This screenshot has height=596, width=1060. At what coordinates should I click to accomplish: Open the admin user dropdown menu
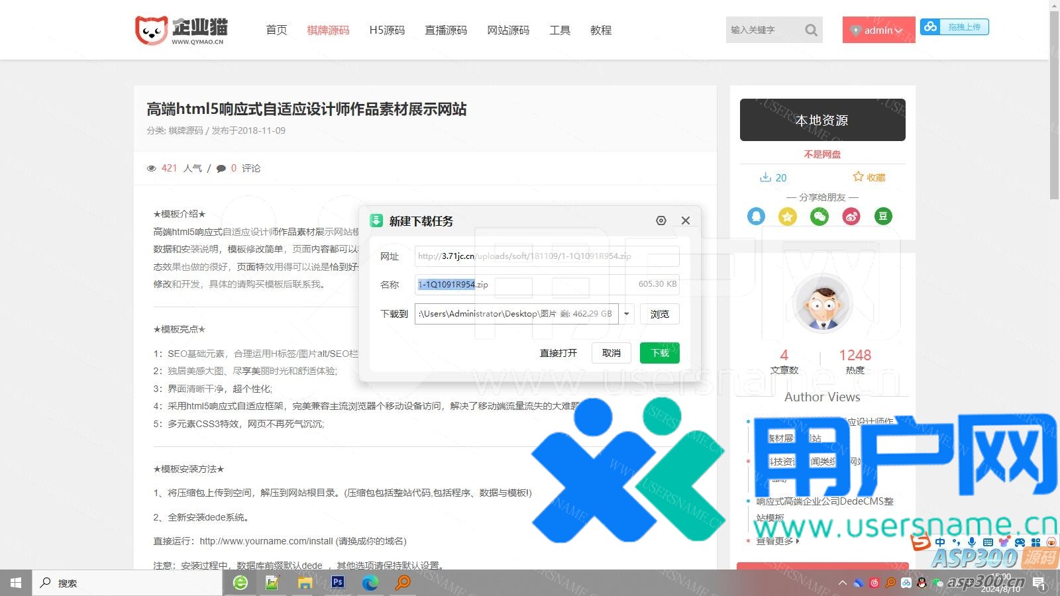(878, 30)
